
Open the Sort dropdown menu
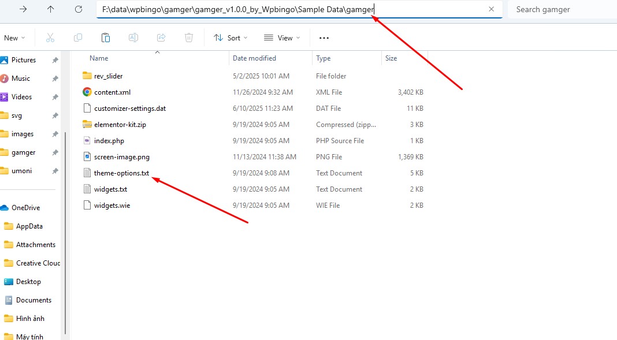(230, 38)
